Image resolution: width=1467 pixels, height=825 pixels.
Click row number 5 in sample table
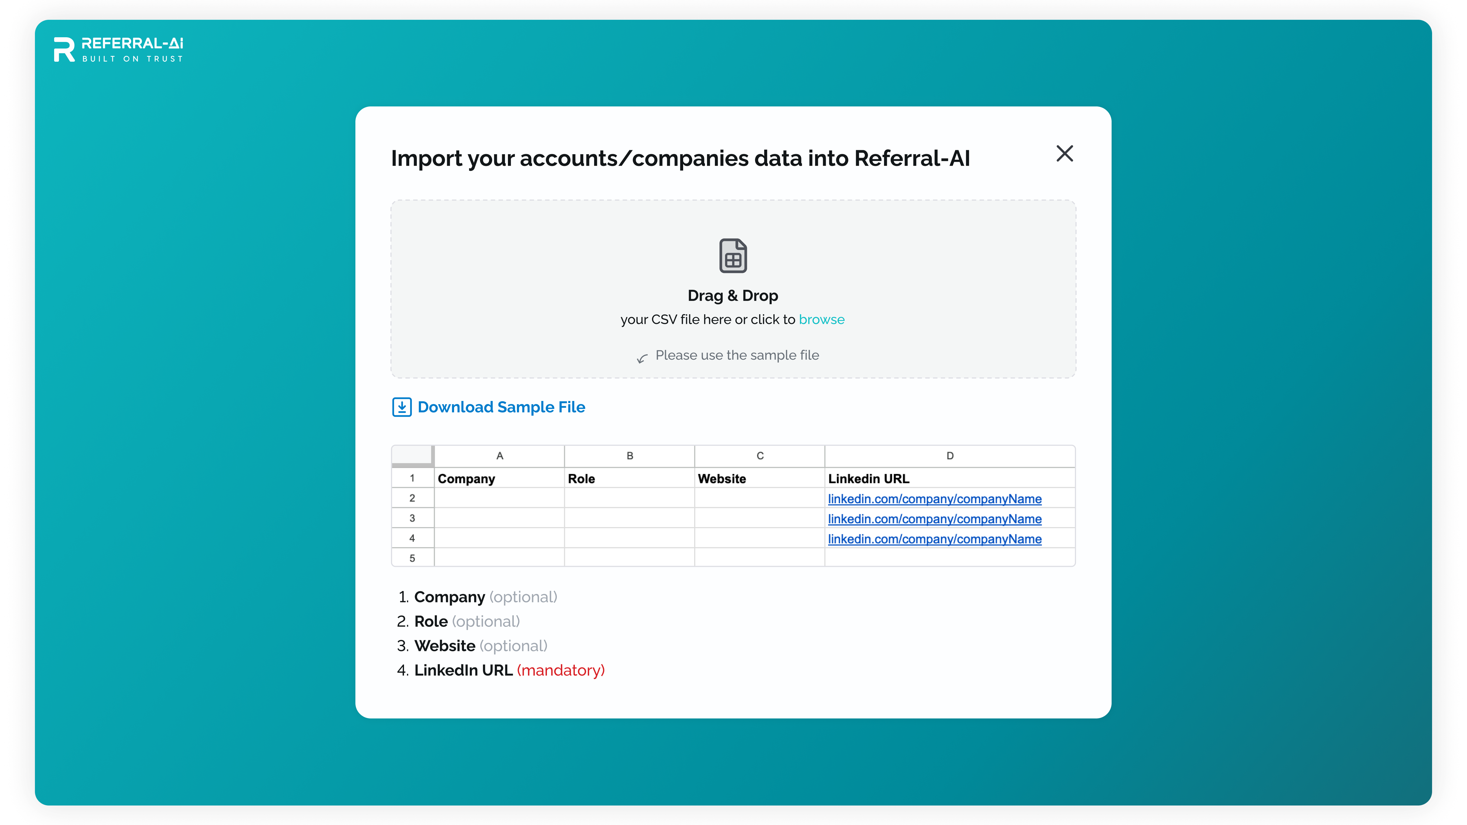pyautogui.click(x=412, y=558)
